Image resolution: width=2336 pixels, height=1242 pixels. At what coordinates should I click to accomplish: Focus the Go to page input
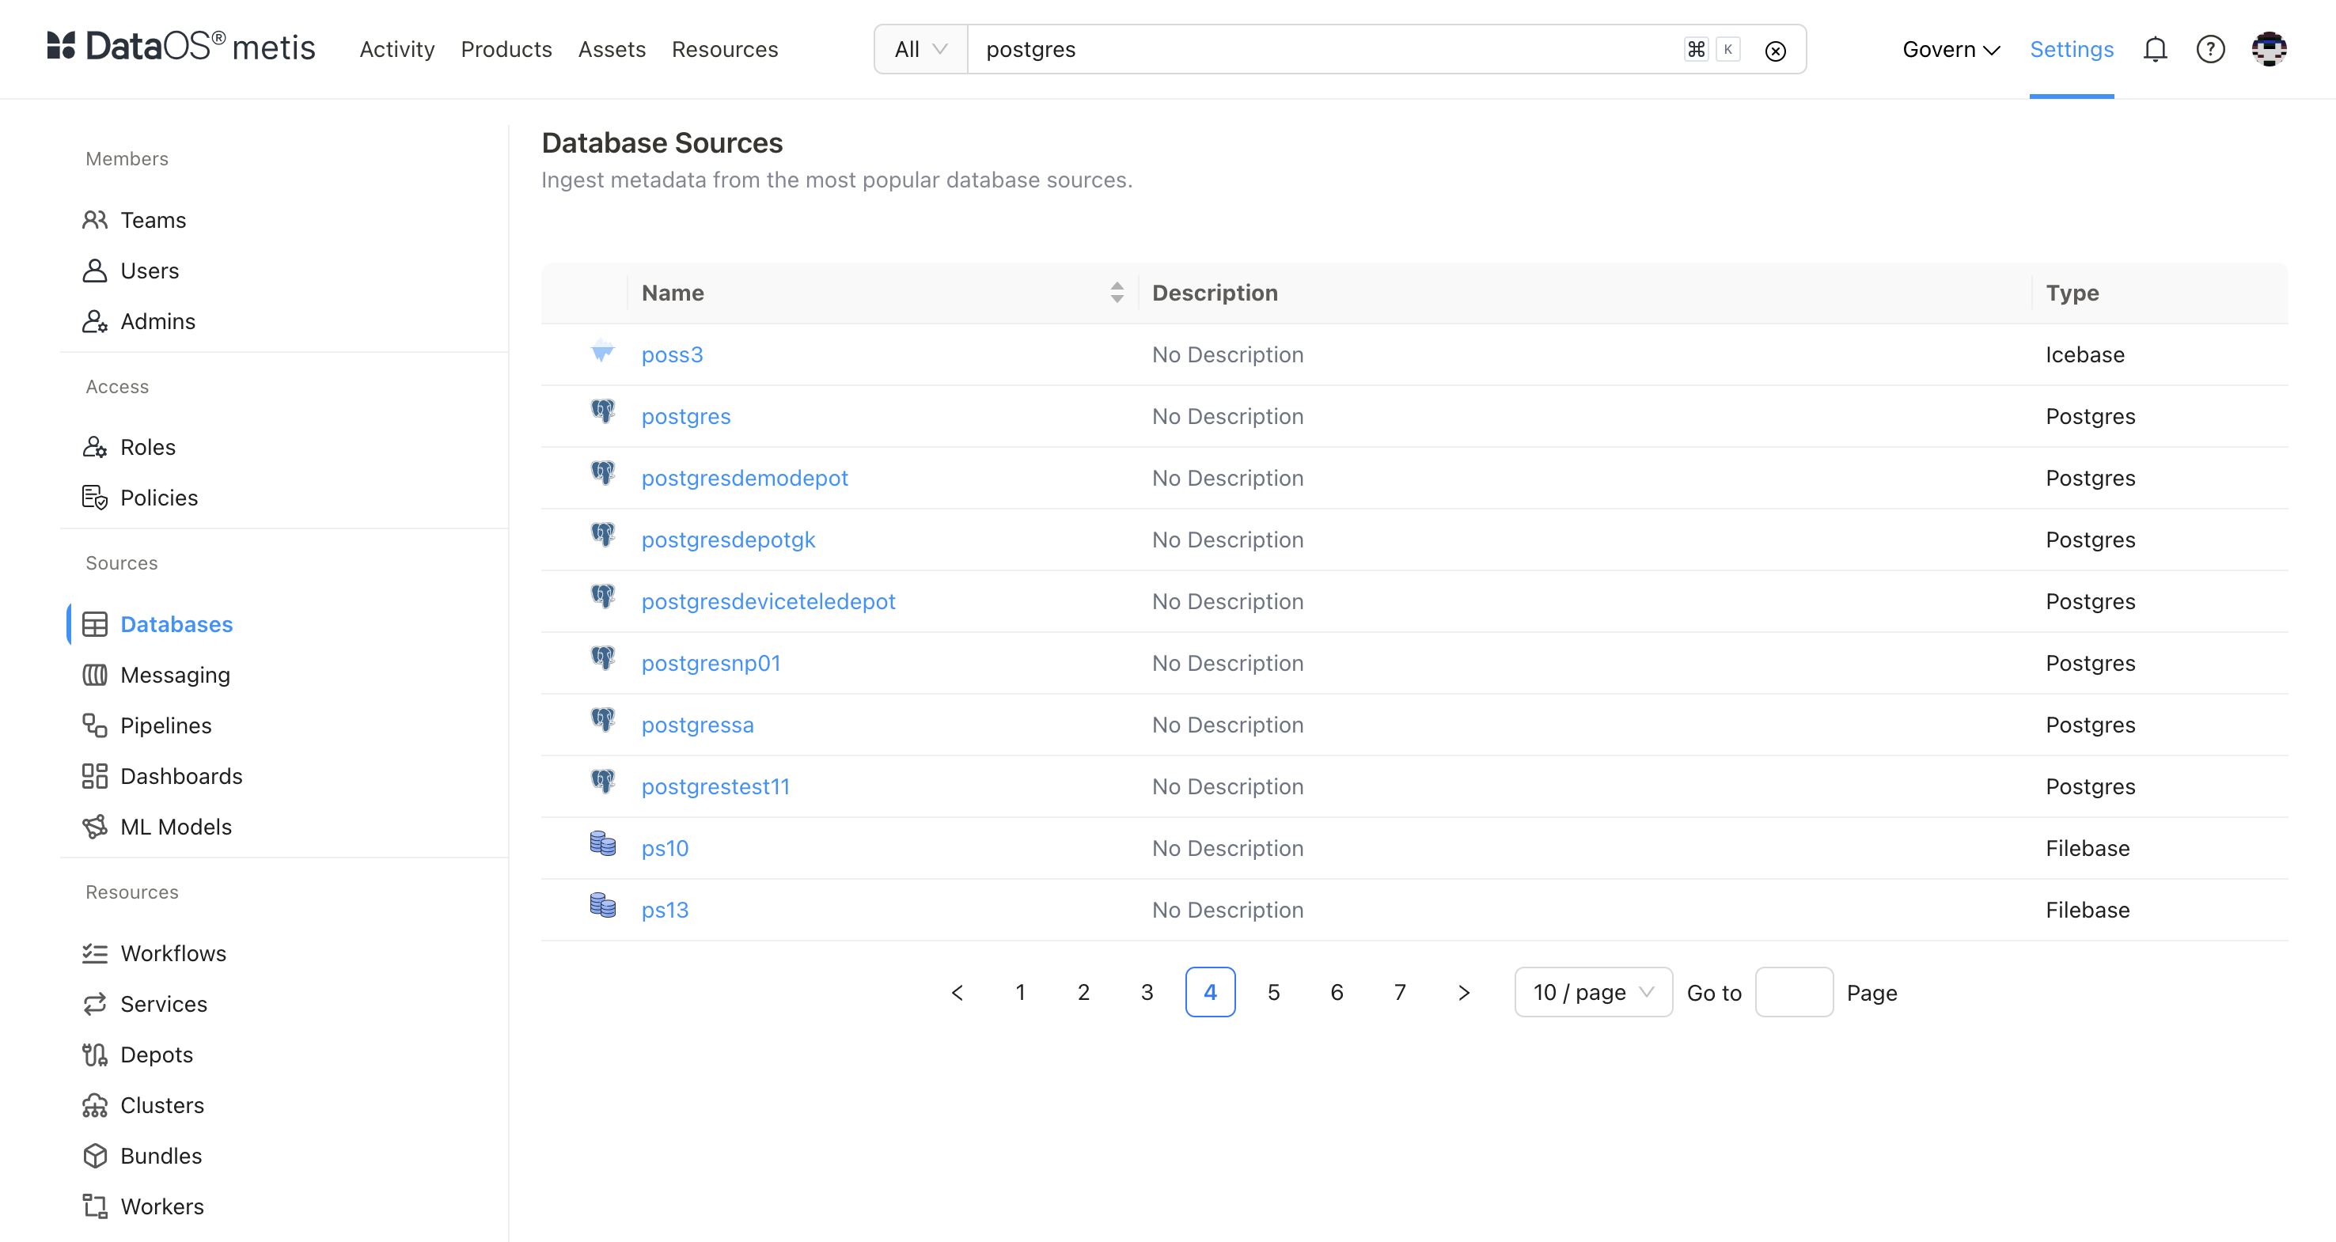point(1794,993)
